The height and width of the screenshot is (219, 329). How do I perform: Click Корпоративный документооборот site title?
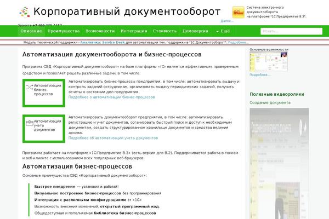click(x=127, y=11)
